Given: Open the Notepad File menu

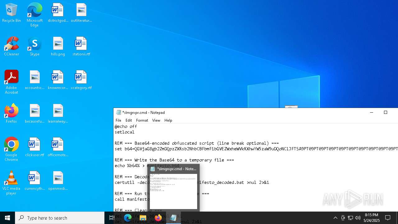Looking at the screenshot, I should pos(118,120).
